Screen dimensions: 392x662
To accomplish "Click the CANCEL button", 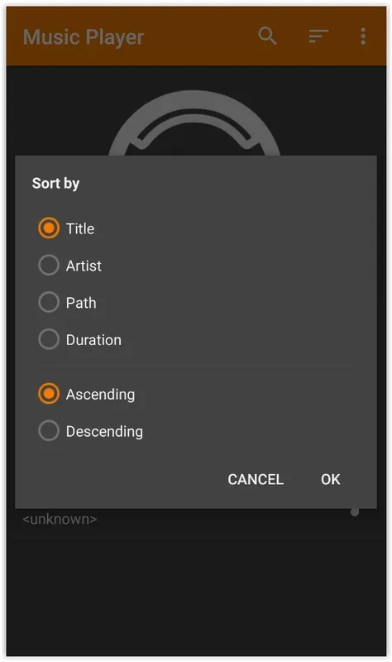I will (256, 479).
